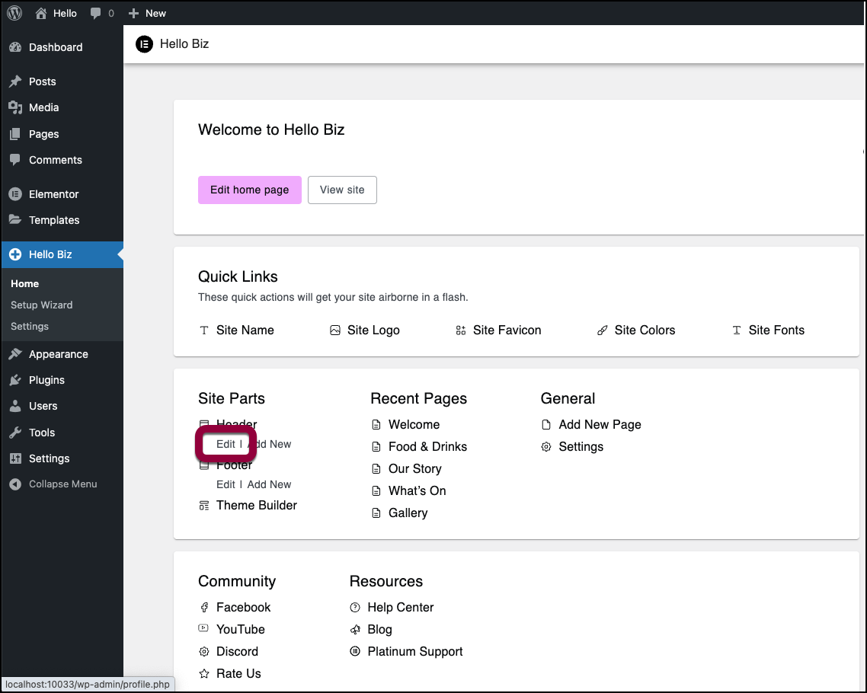
Task: Click the Edit home page button
Action: 249,190
